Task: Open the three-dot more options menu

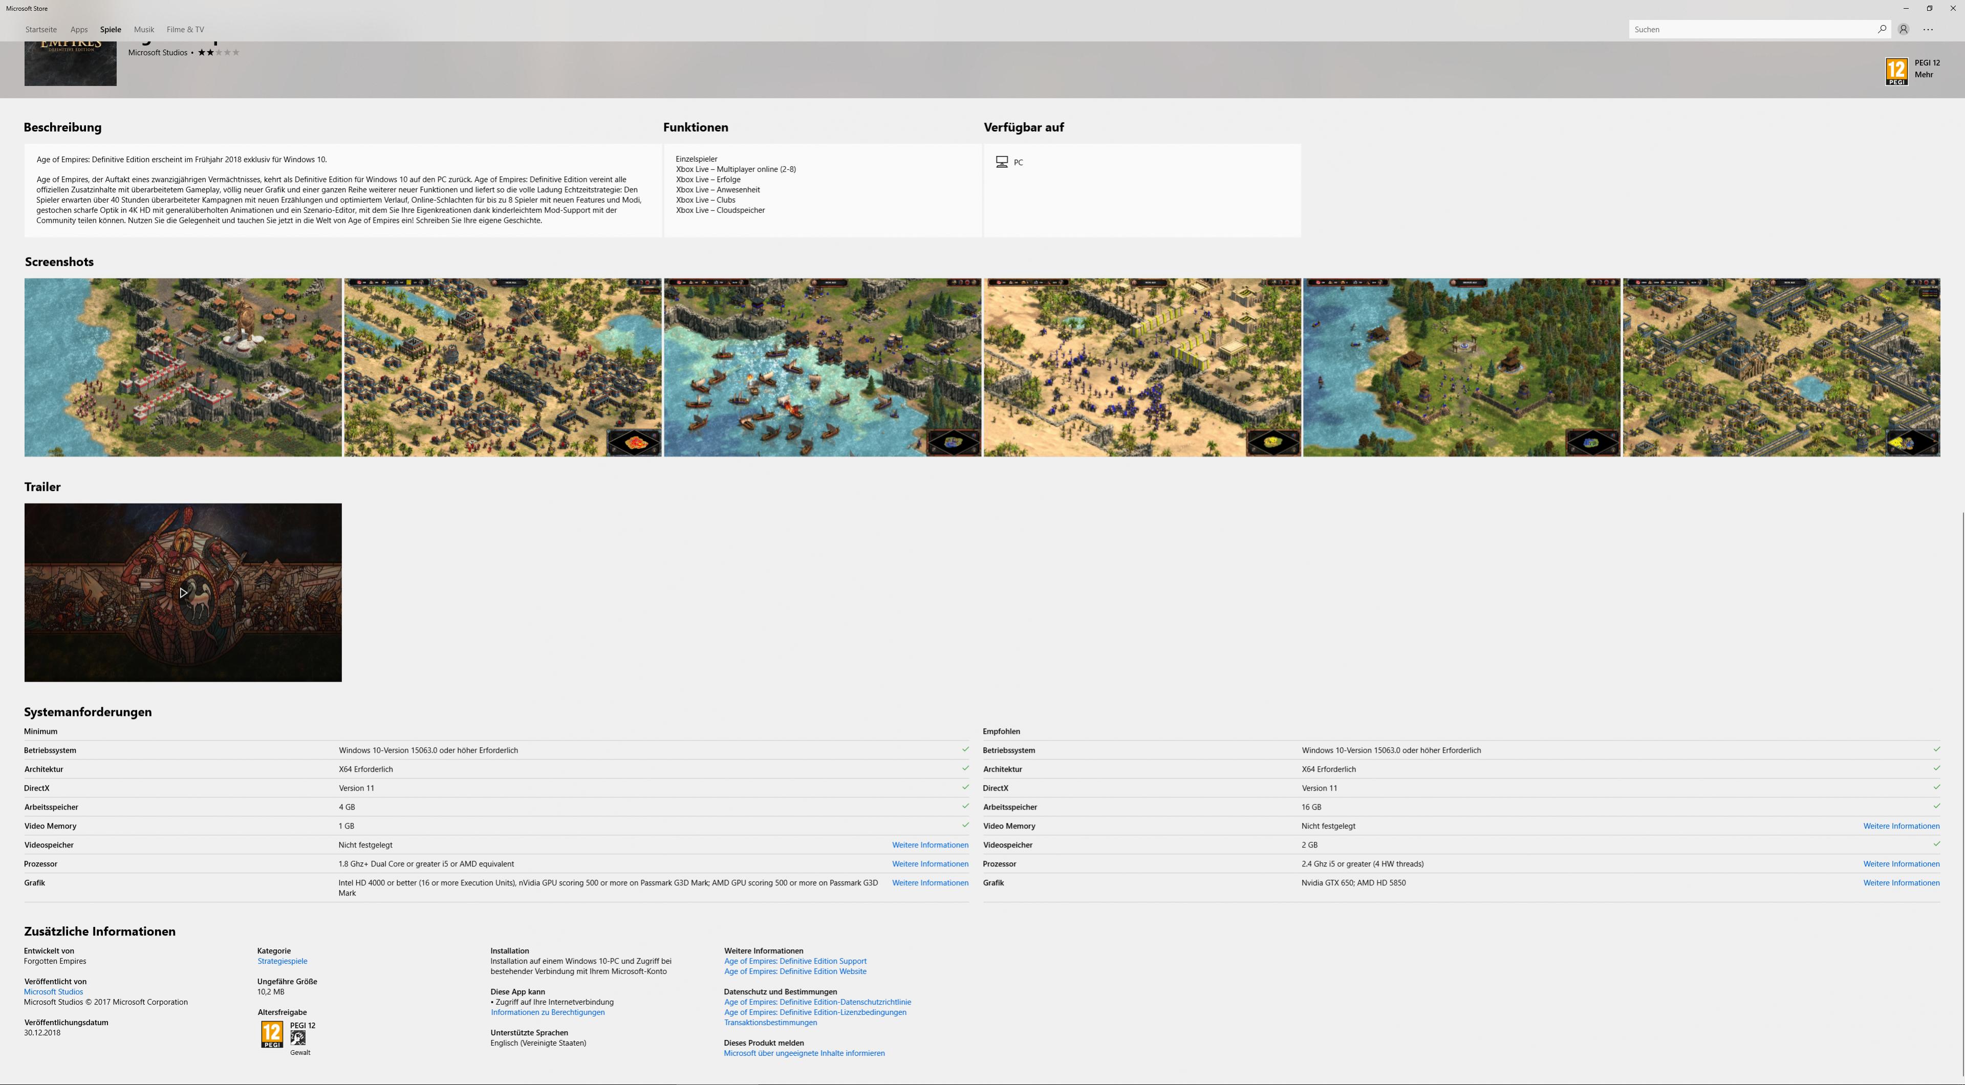Action: click(1928, 29)
